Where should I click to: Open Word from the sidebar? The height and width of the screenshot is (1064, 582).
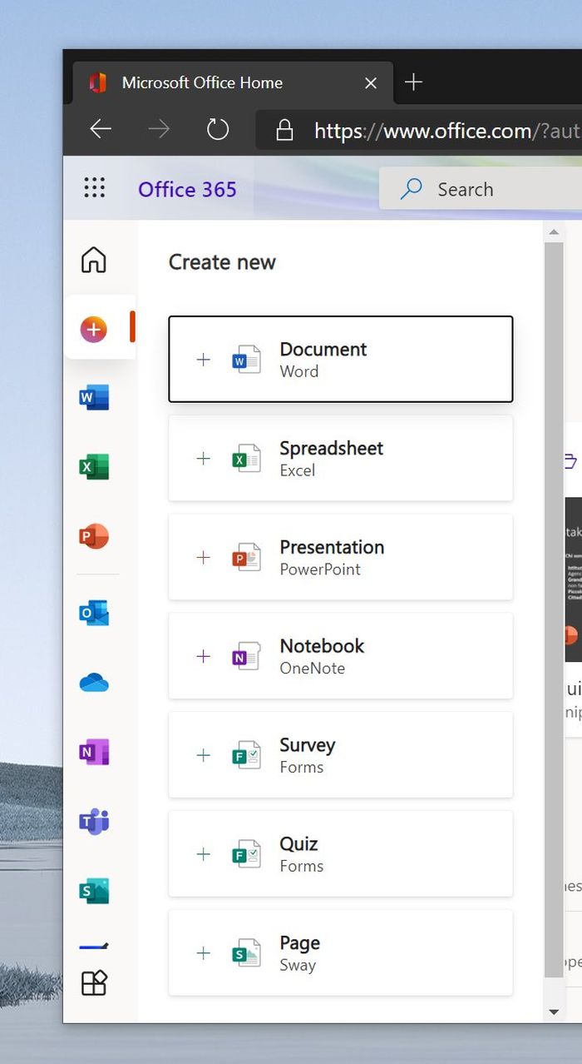(x=94, y=398)
